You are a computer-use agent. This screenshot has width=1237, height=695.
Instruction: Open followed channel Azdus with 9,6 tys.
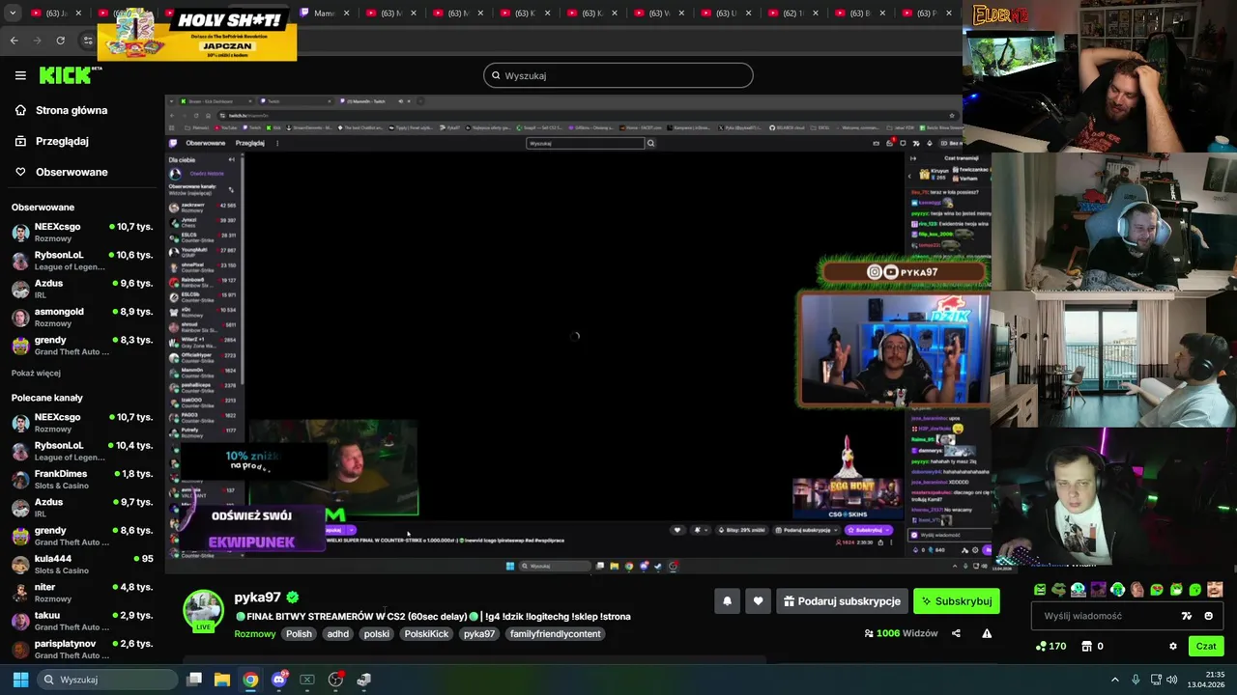[x=82, y=289]
